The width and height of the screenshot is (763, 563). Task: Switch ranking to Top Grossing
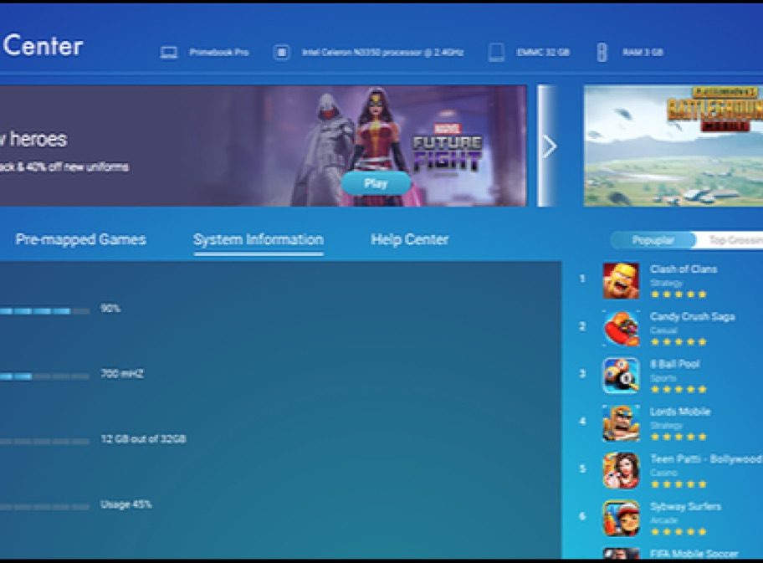point(733,240)
